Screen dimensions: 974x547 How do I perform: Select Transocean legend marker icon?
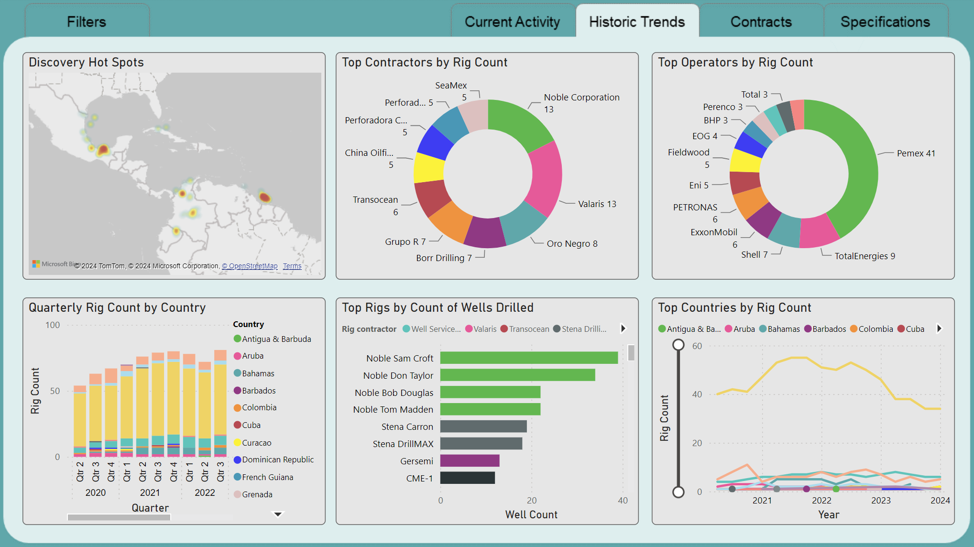click(504, 329)
